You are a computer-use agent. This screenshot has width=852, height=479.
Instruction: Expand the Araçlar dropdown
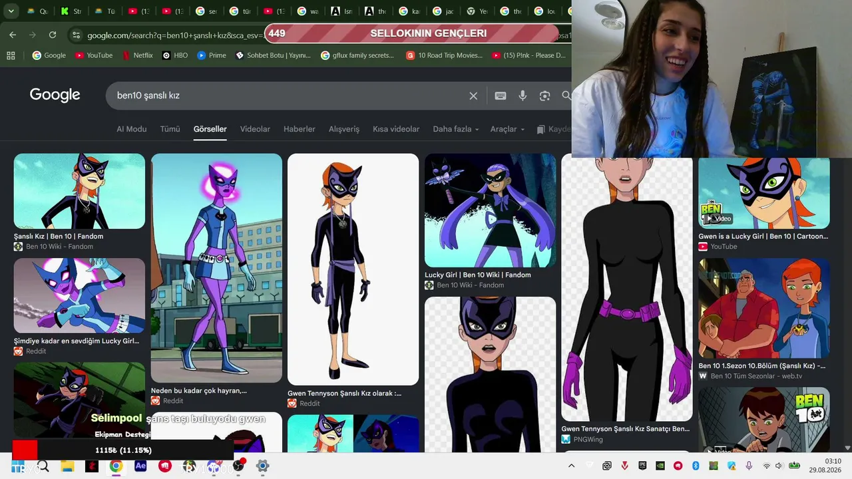coord(508,129)
